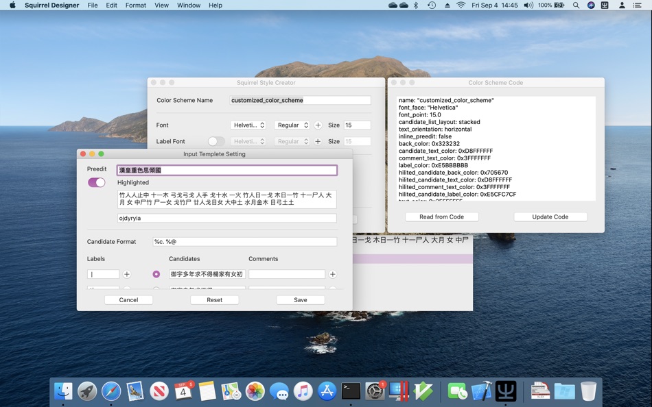This screenshot has width=652, height=407.
Task: Click the Color Scheme Name field
Action: point(300,100)
